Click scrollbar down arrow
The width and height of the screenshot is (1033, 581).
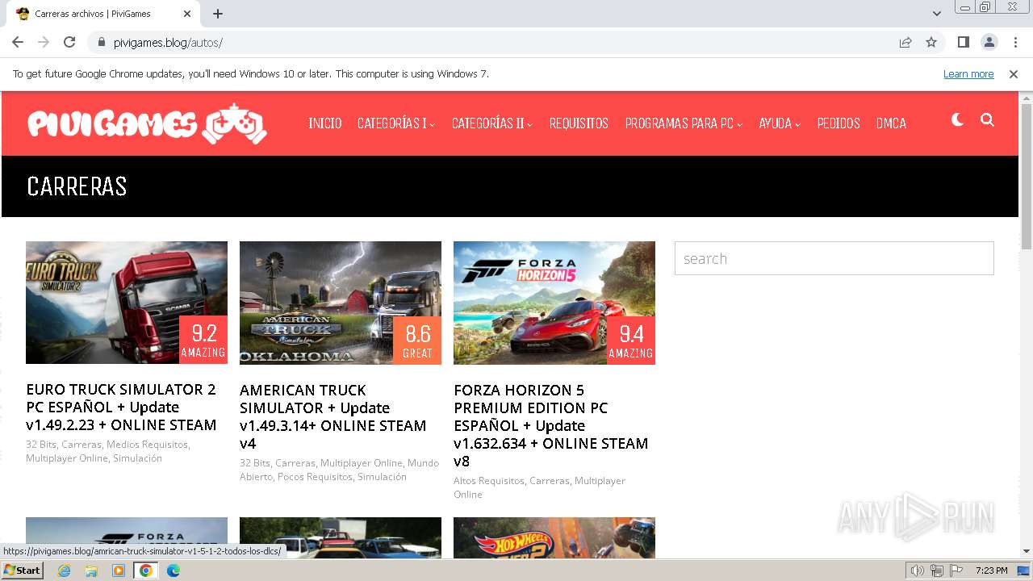point(1026,551)
